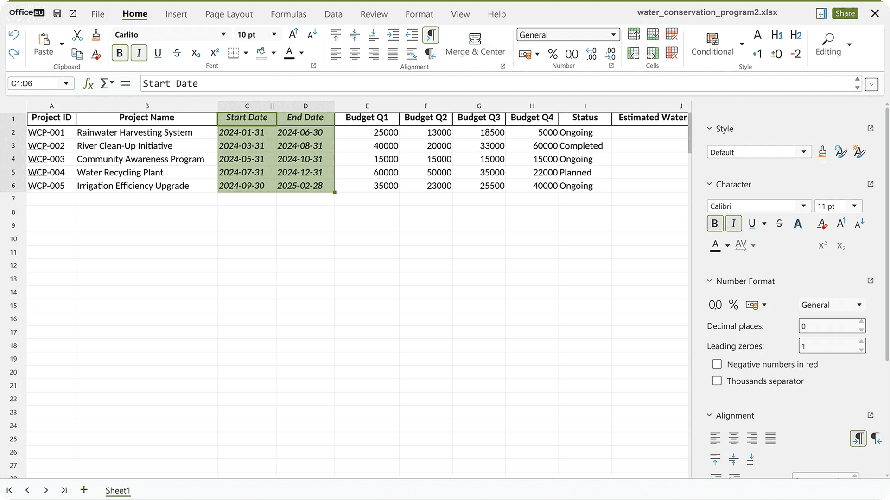Increase decimal places in the Number group
This screenshot has width=890, height=500.
(x=590, y=54)
